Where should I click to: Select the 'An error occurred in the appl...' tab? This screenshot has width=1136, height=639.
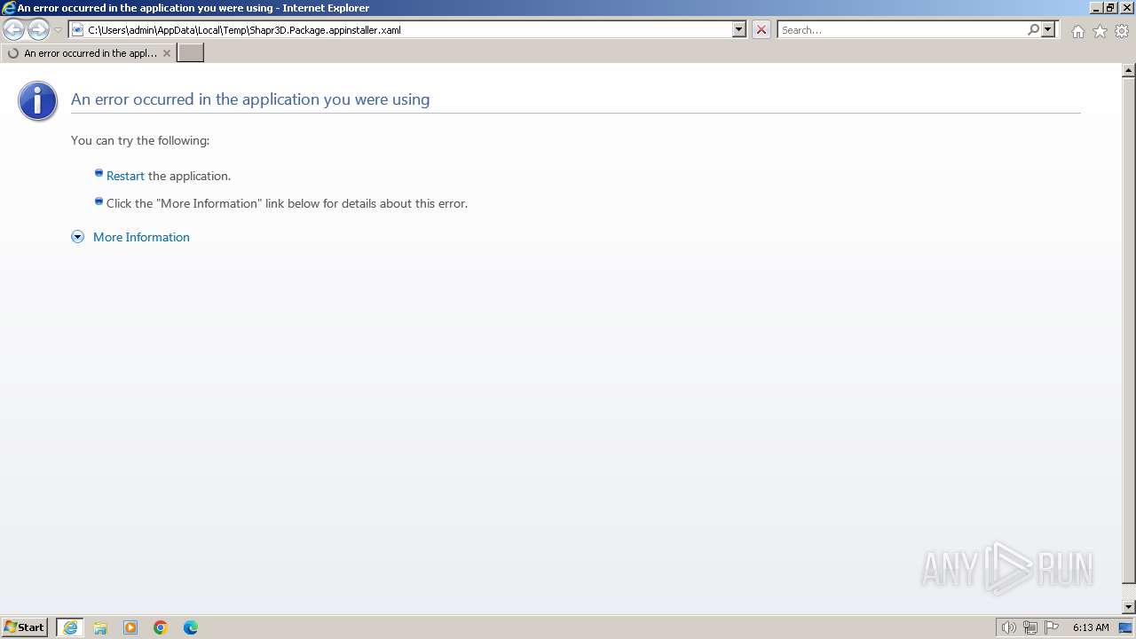89,53
